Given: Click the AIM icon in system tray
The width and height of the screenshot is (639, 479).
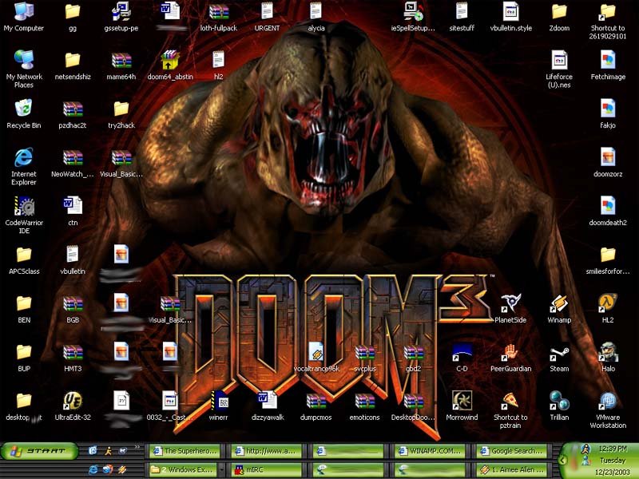Looking at the screenshot, I should 586,449.
